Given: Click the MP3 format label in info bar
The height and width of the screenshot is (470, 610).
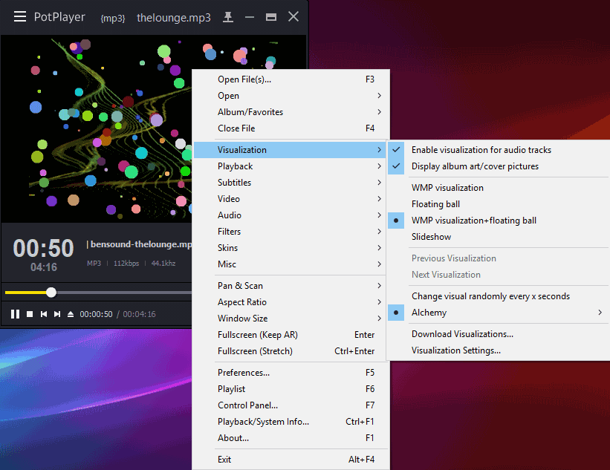Looking at the screenshot, I should tap(94, 263).
